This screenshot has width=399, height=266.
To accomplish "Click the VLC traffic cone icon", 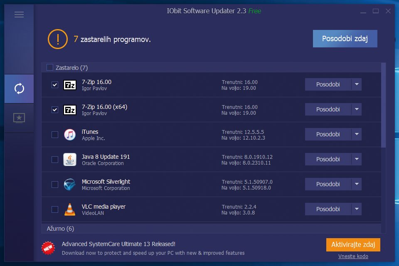I will coord(70,209).
